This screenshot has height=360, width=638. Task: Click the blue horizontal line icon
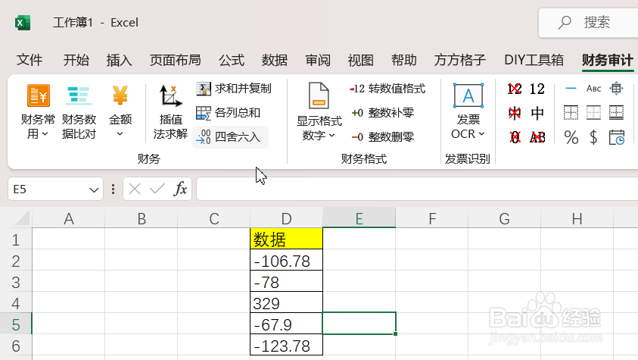[x=571, y=89]
